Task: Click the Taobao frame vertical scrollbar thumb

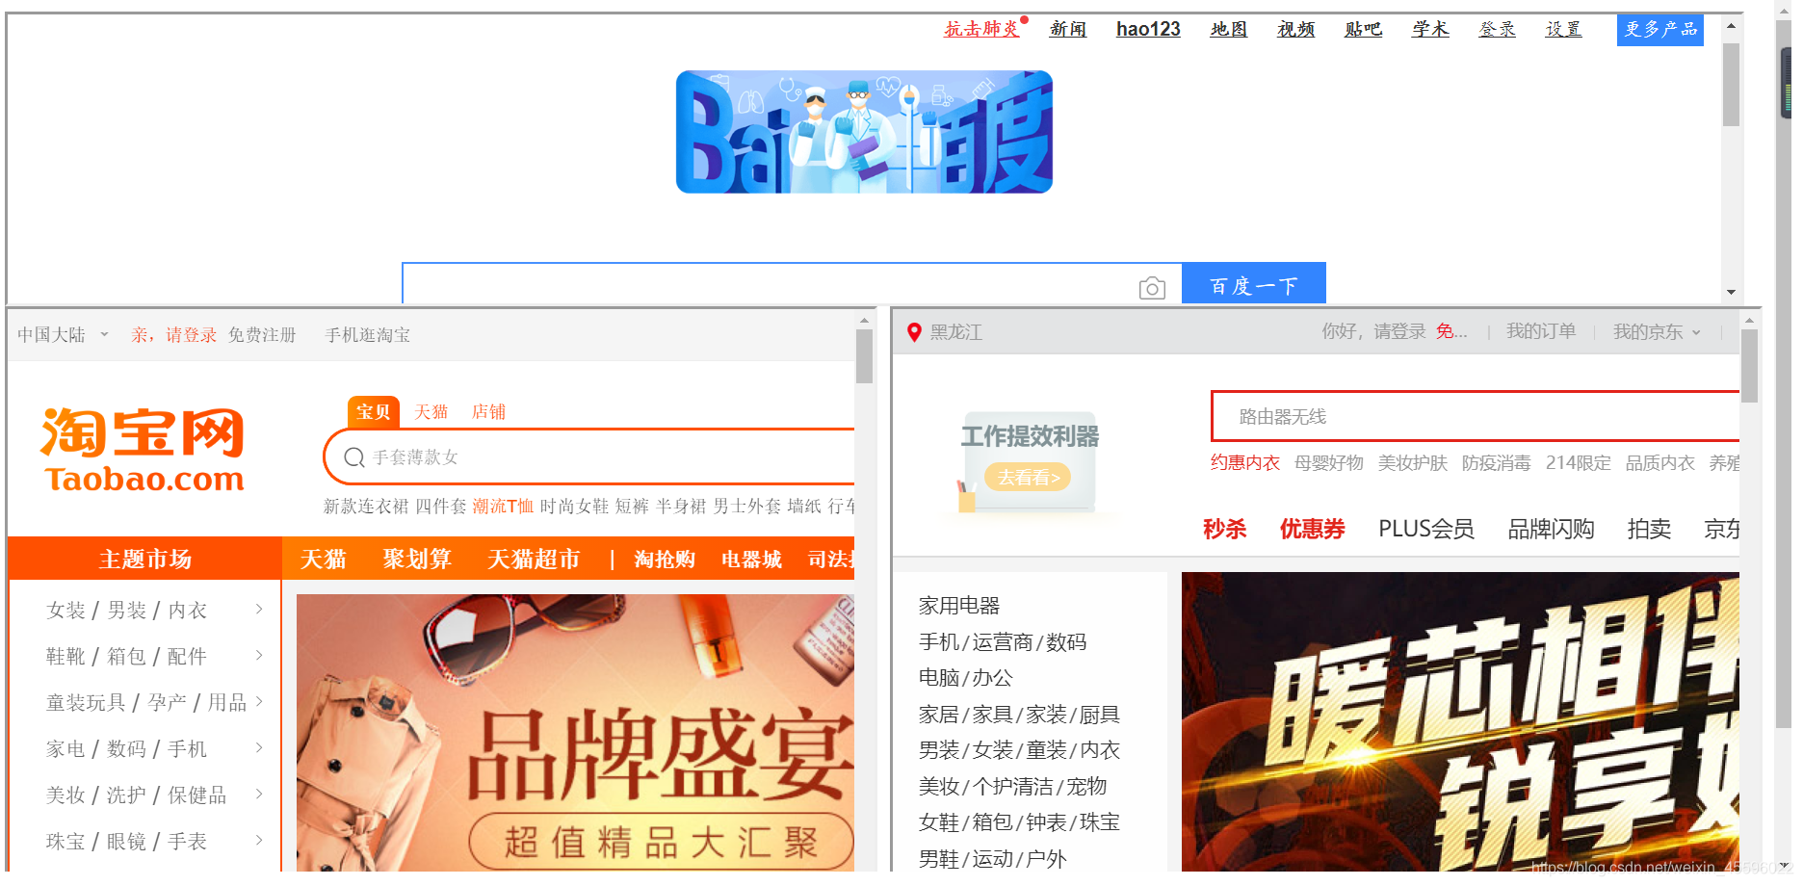Action: (x=864, y=356)
